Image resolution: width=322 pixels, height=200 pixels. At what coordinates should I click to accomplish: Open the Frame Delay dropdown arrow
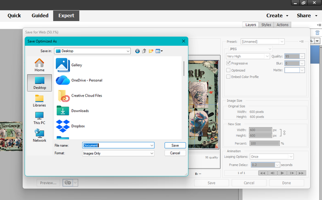(x=277, y=165)
